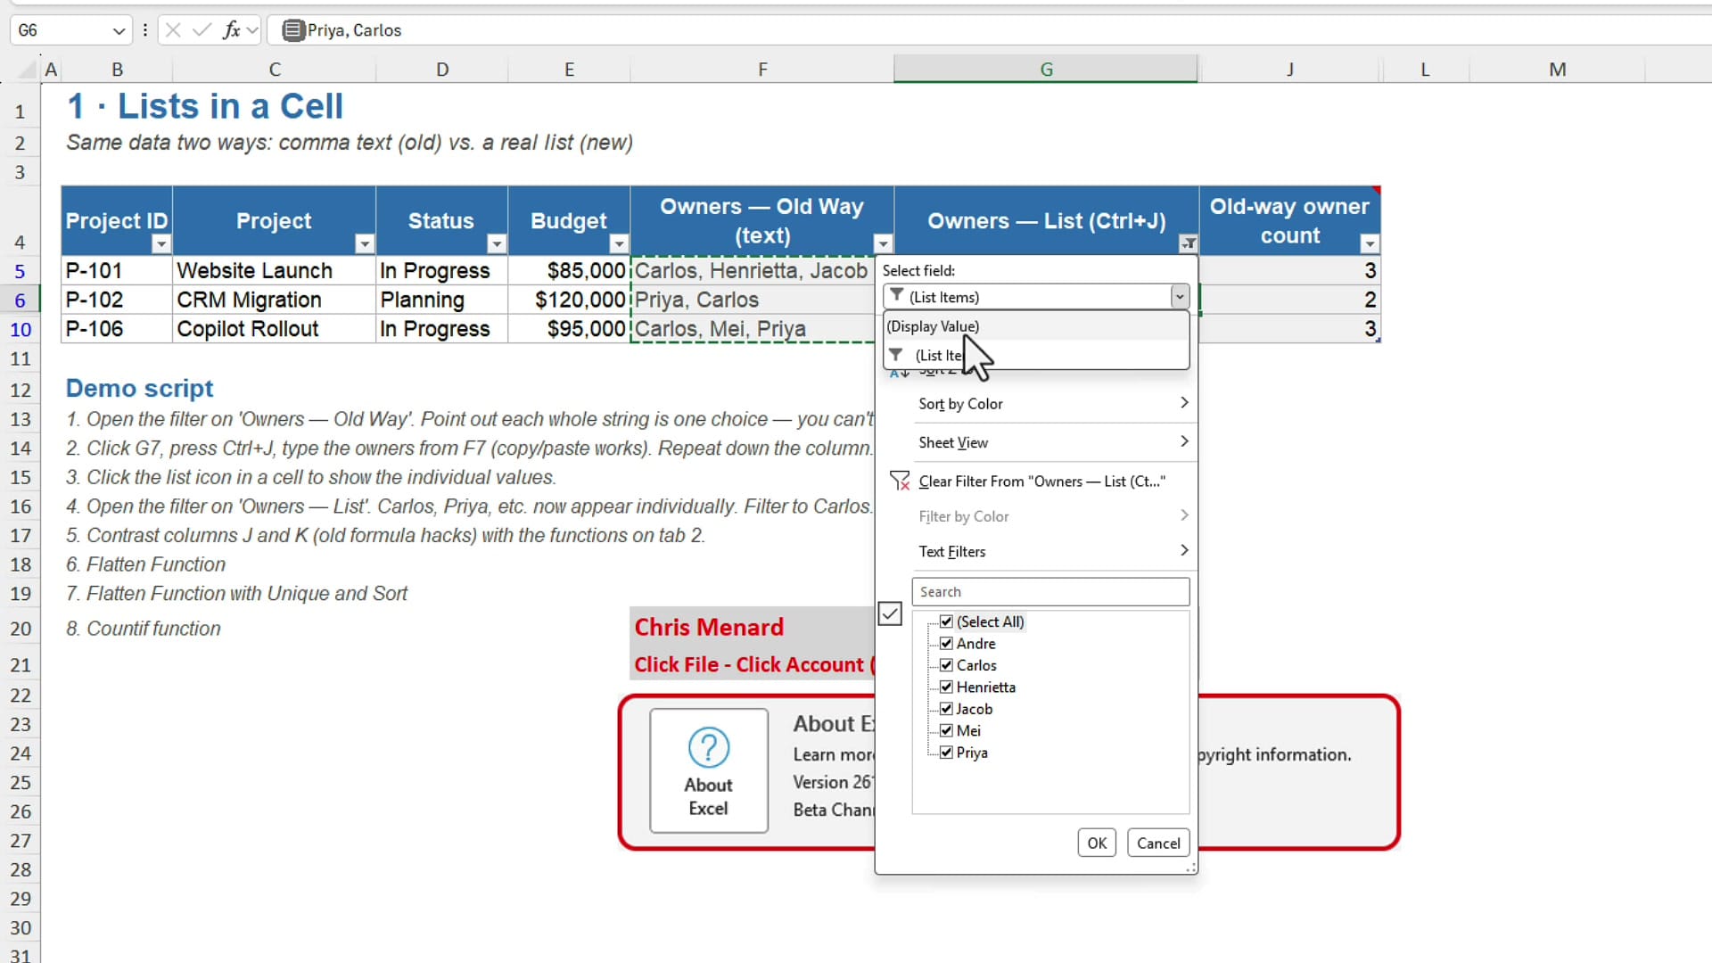Open the Status column filter dropdown
The height and width of the screenshot is (963, 1712).
pos(497,243)
